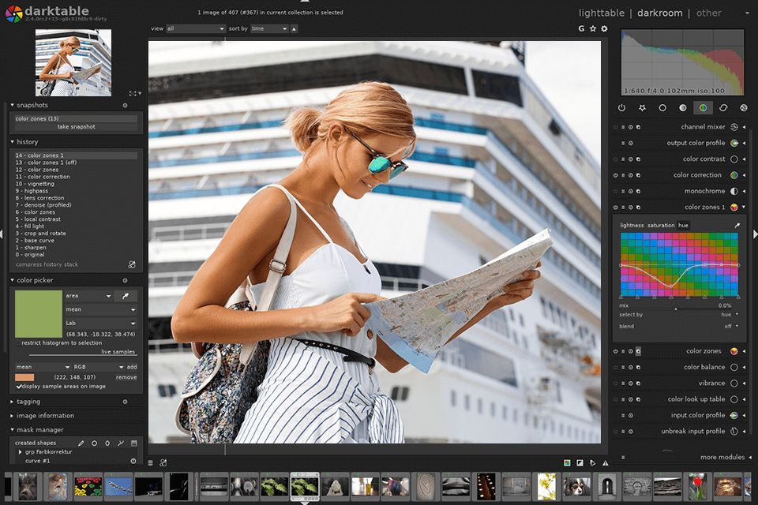This screenshot has width=758, height=505.
Task: Open the area picker mode dropdown
Action: click(88, 296)
